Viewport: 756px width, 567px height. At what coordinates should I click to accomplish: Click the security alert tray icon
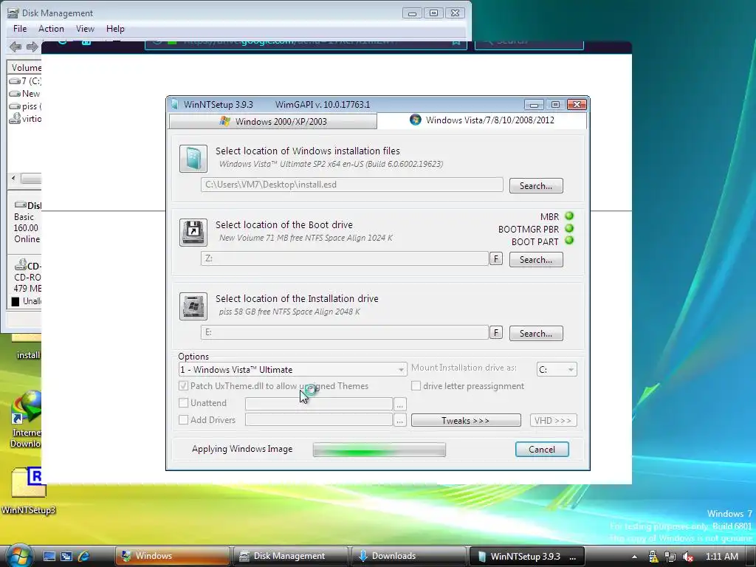(653, 557)
